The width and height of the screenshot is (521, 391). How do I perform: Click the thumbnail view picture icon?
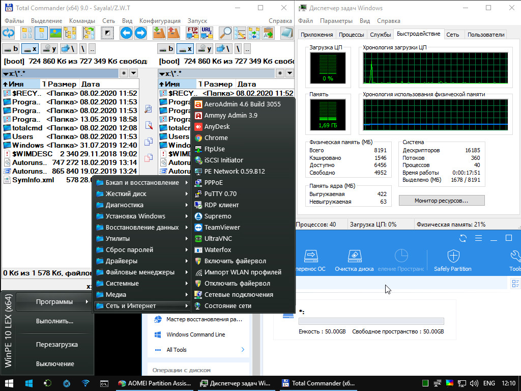click(x=55, y=33)
